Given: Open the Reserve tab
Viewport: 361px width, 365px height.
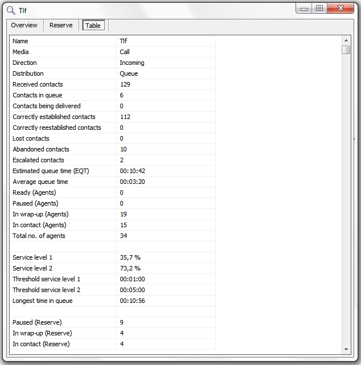Looking at the screenshot, I should tap(61, 26).
